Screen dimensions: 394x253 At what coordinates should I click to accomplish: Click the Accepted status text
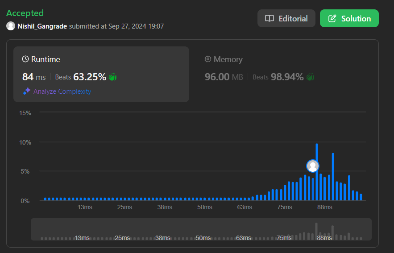point(25,13)
